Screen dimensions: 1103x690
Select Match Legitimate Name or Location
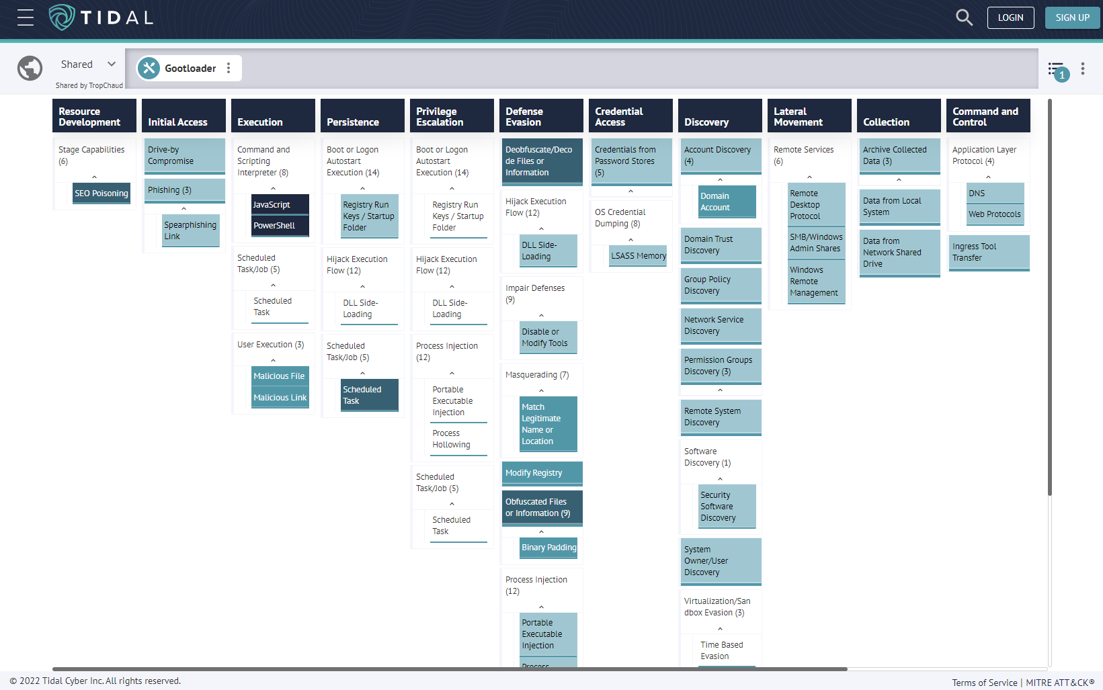point(548,425)
